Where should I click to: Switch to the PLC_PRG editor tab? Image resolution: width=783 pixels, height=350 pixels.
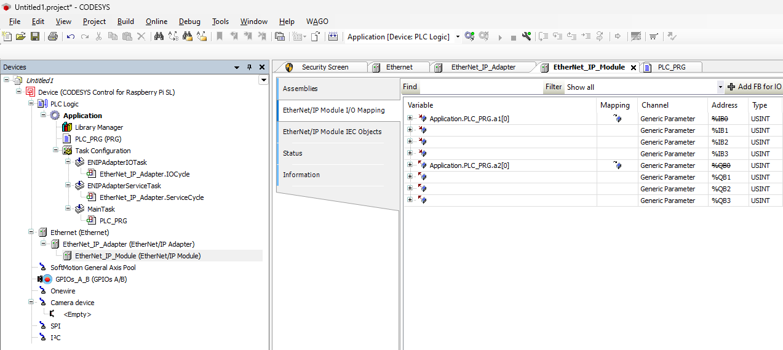point(671,67)
